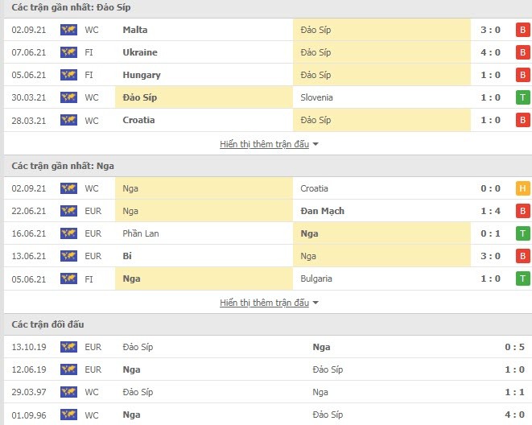Click flag icon for 01.09.96 WC match
Screen dimensions: 532x425
coord(69,415)
